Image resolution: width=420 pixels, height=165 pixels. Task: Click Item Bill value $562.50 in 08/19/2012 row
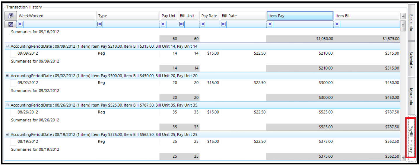tap(392, 142)
